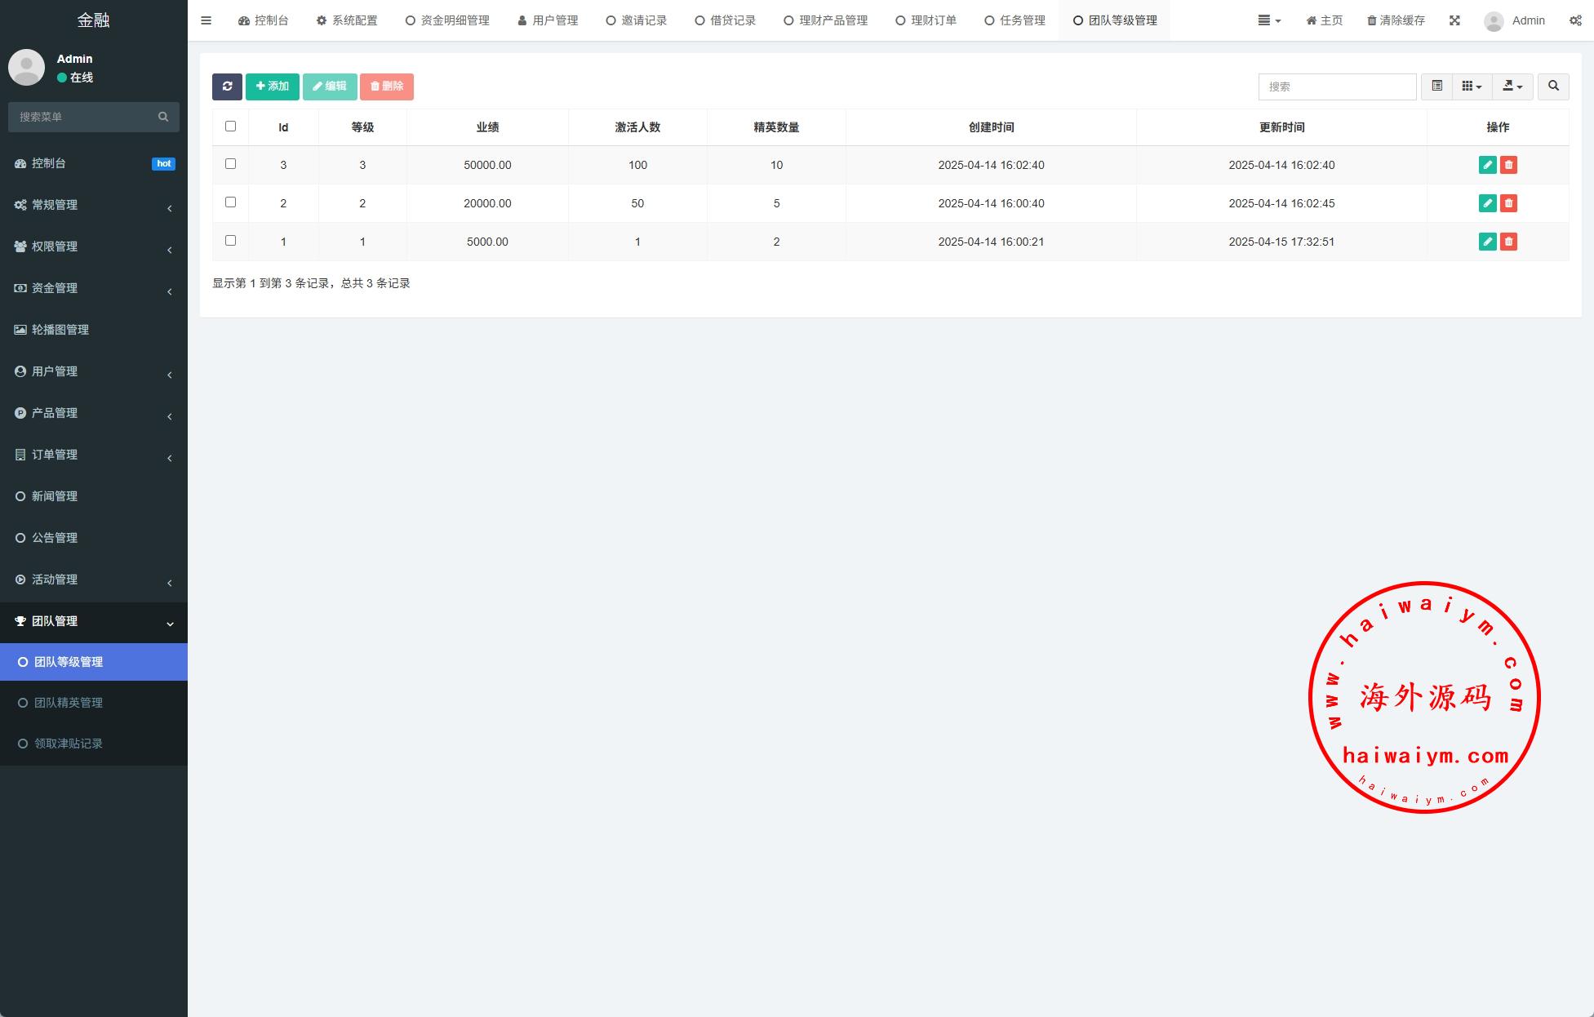Click the red delete icon for row Id 2
Viewport: 1594px width, 1017px height.
coord(1508,203)
